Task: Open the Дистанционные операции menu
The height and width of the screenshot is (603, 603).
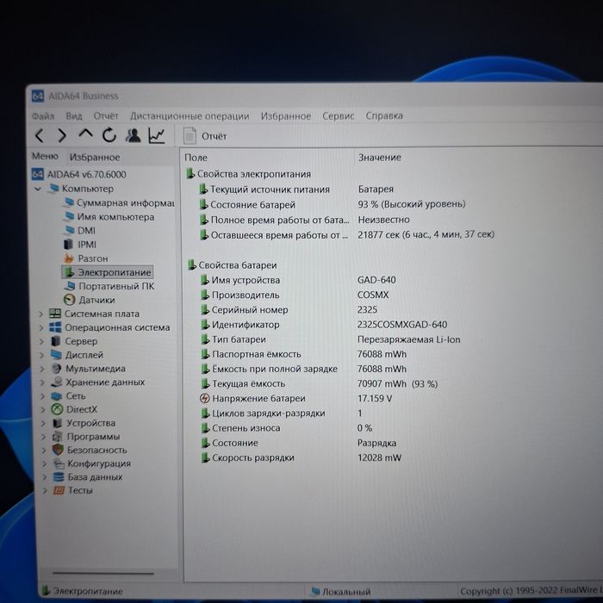Action: (x=190, y=115)
